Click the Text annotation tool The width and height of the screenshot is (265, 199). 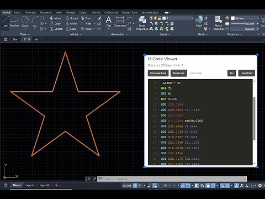point(109,22)
